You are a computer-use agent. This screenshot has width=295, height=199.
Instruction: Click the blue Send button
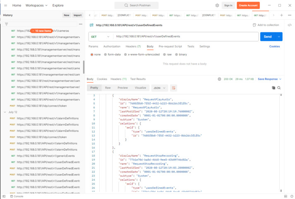point(268,36)
